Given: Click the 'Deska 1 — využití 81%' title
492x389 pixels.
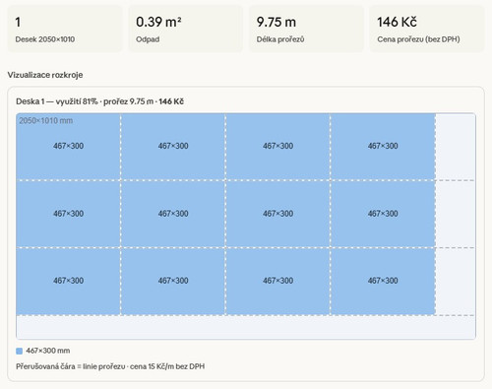Looking at the screenshot, I should point(57,101).
